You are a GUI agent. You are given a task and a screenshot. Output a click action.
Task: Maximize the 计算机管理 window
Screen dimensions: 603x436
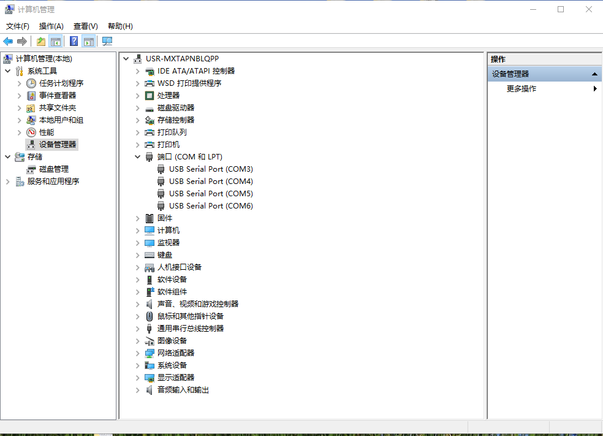click(x=561, y=9)
